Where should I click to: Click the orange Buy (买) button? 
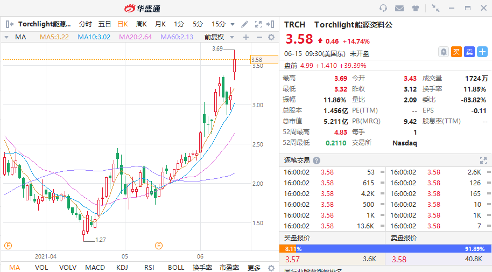click(456, 52)
